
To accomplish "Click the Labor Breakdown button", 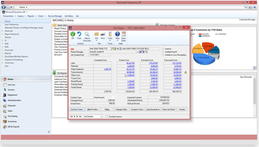I will [153, 110].
